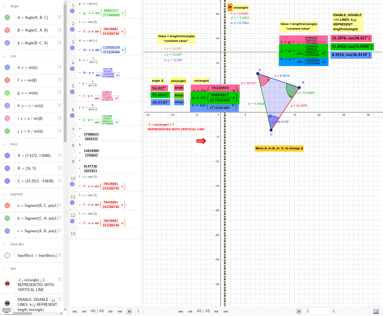Open the virtual keyboard icon

[x=6, y=310]
